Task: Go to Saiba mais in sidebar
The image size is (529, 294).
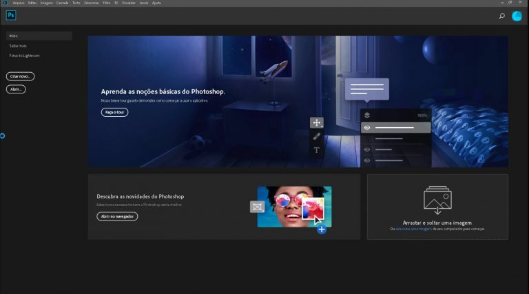Action: pos(18,46)
